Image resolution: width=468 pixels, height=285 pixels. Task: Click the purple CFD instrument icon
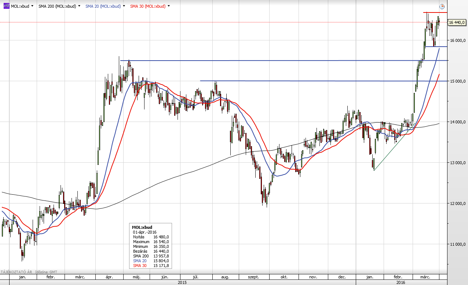point(6,6)
